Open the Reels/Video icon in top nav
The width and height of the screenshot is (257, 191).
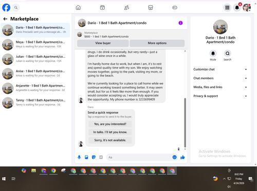102,8
